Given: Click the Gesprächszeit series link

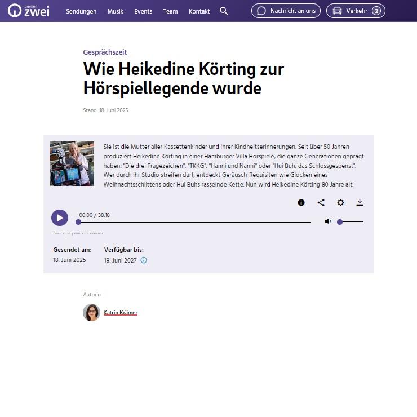Looking at the screenshot, I should click(105, 52).
